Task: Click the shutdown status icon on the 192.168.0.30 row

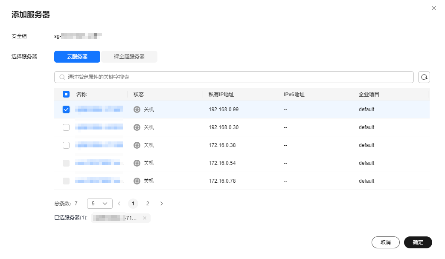Action: click(x=137, y=127)
